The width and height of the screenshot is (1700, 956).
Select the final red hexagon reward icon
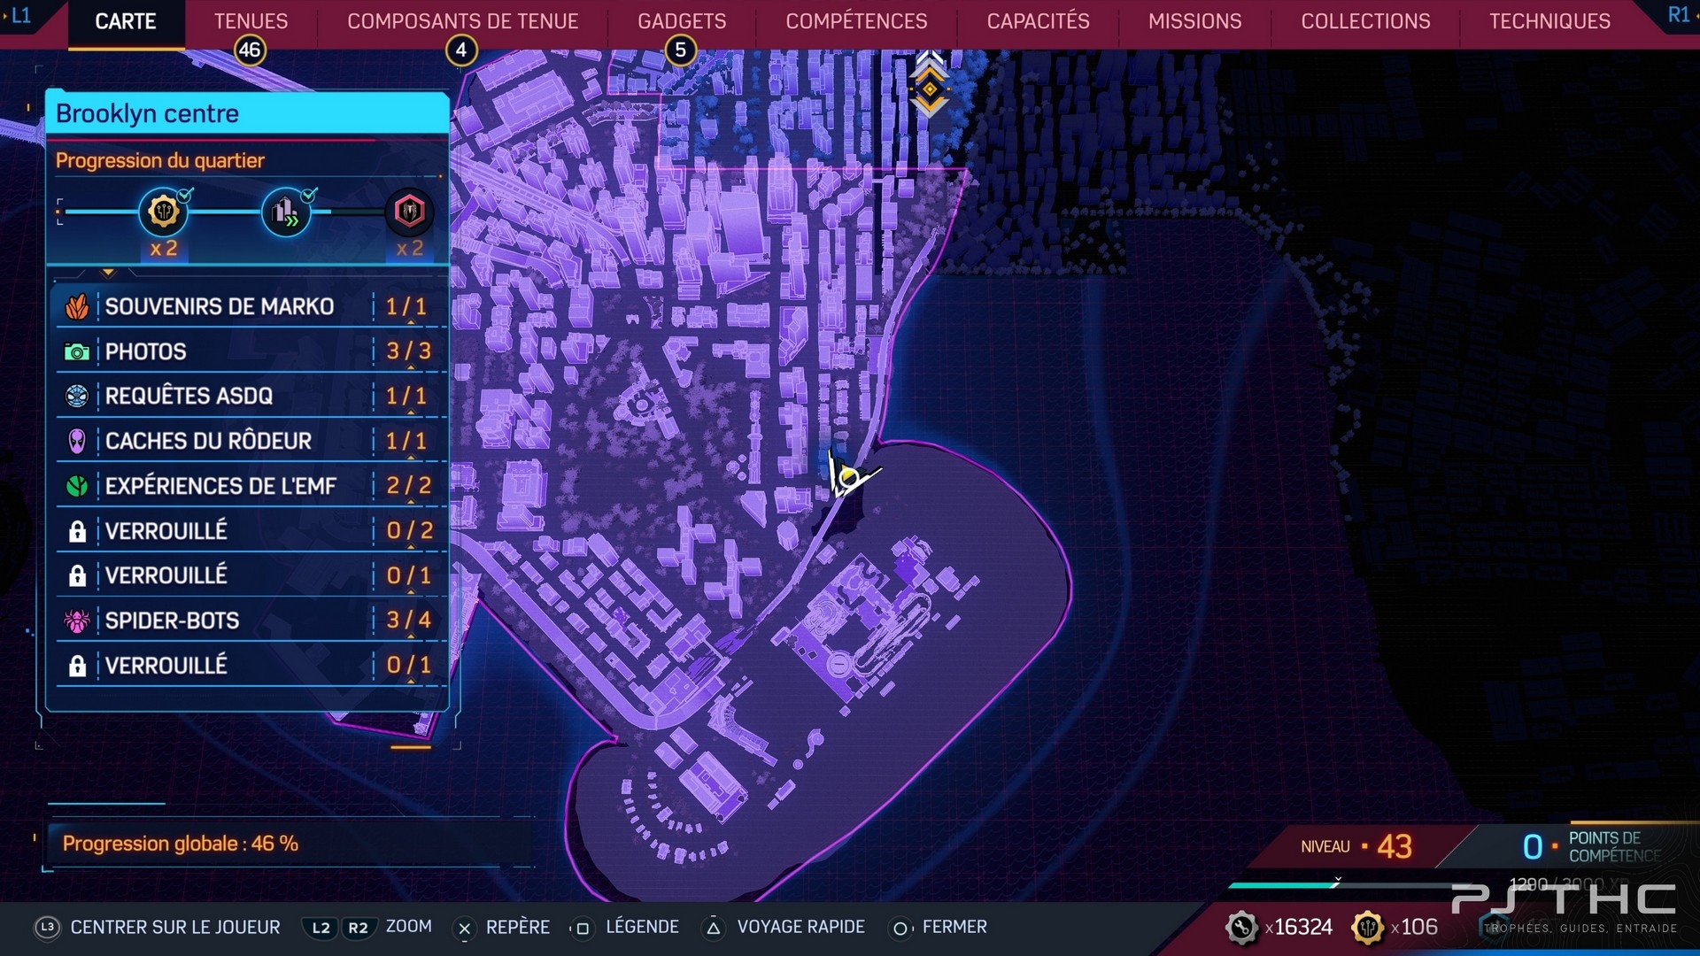(409, 212)
